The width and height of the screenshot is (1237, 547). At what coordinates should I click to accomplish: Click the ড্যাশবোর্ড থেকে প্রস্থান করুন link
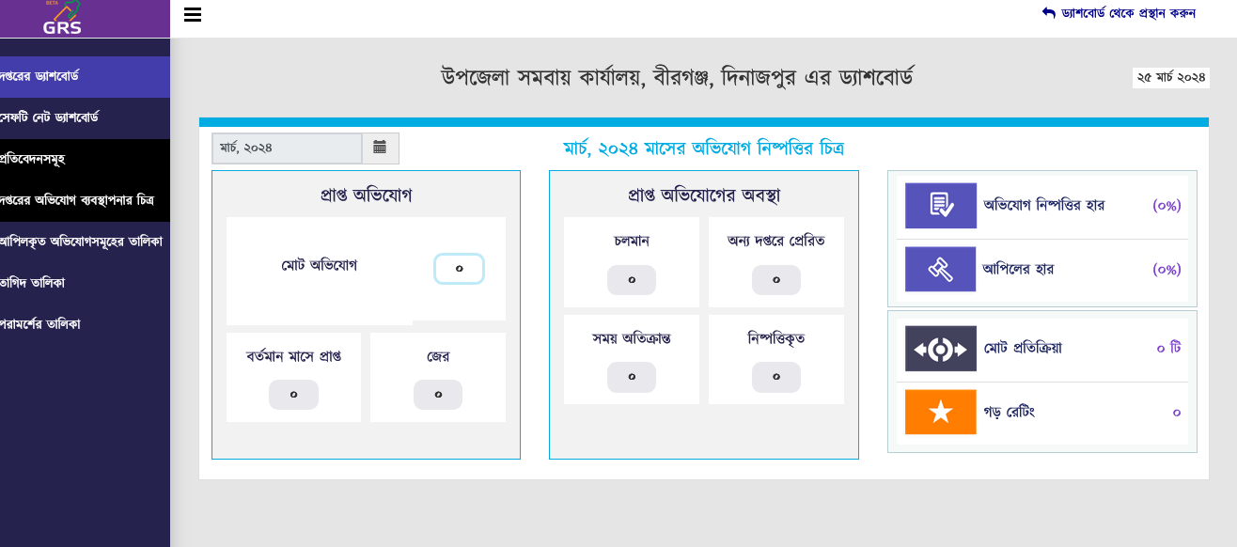coord(1119,13)
